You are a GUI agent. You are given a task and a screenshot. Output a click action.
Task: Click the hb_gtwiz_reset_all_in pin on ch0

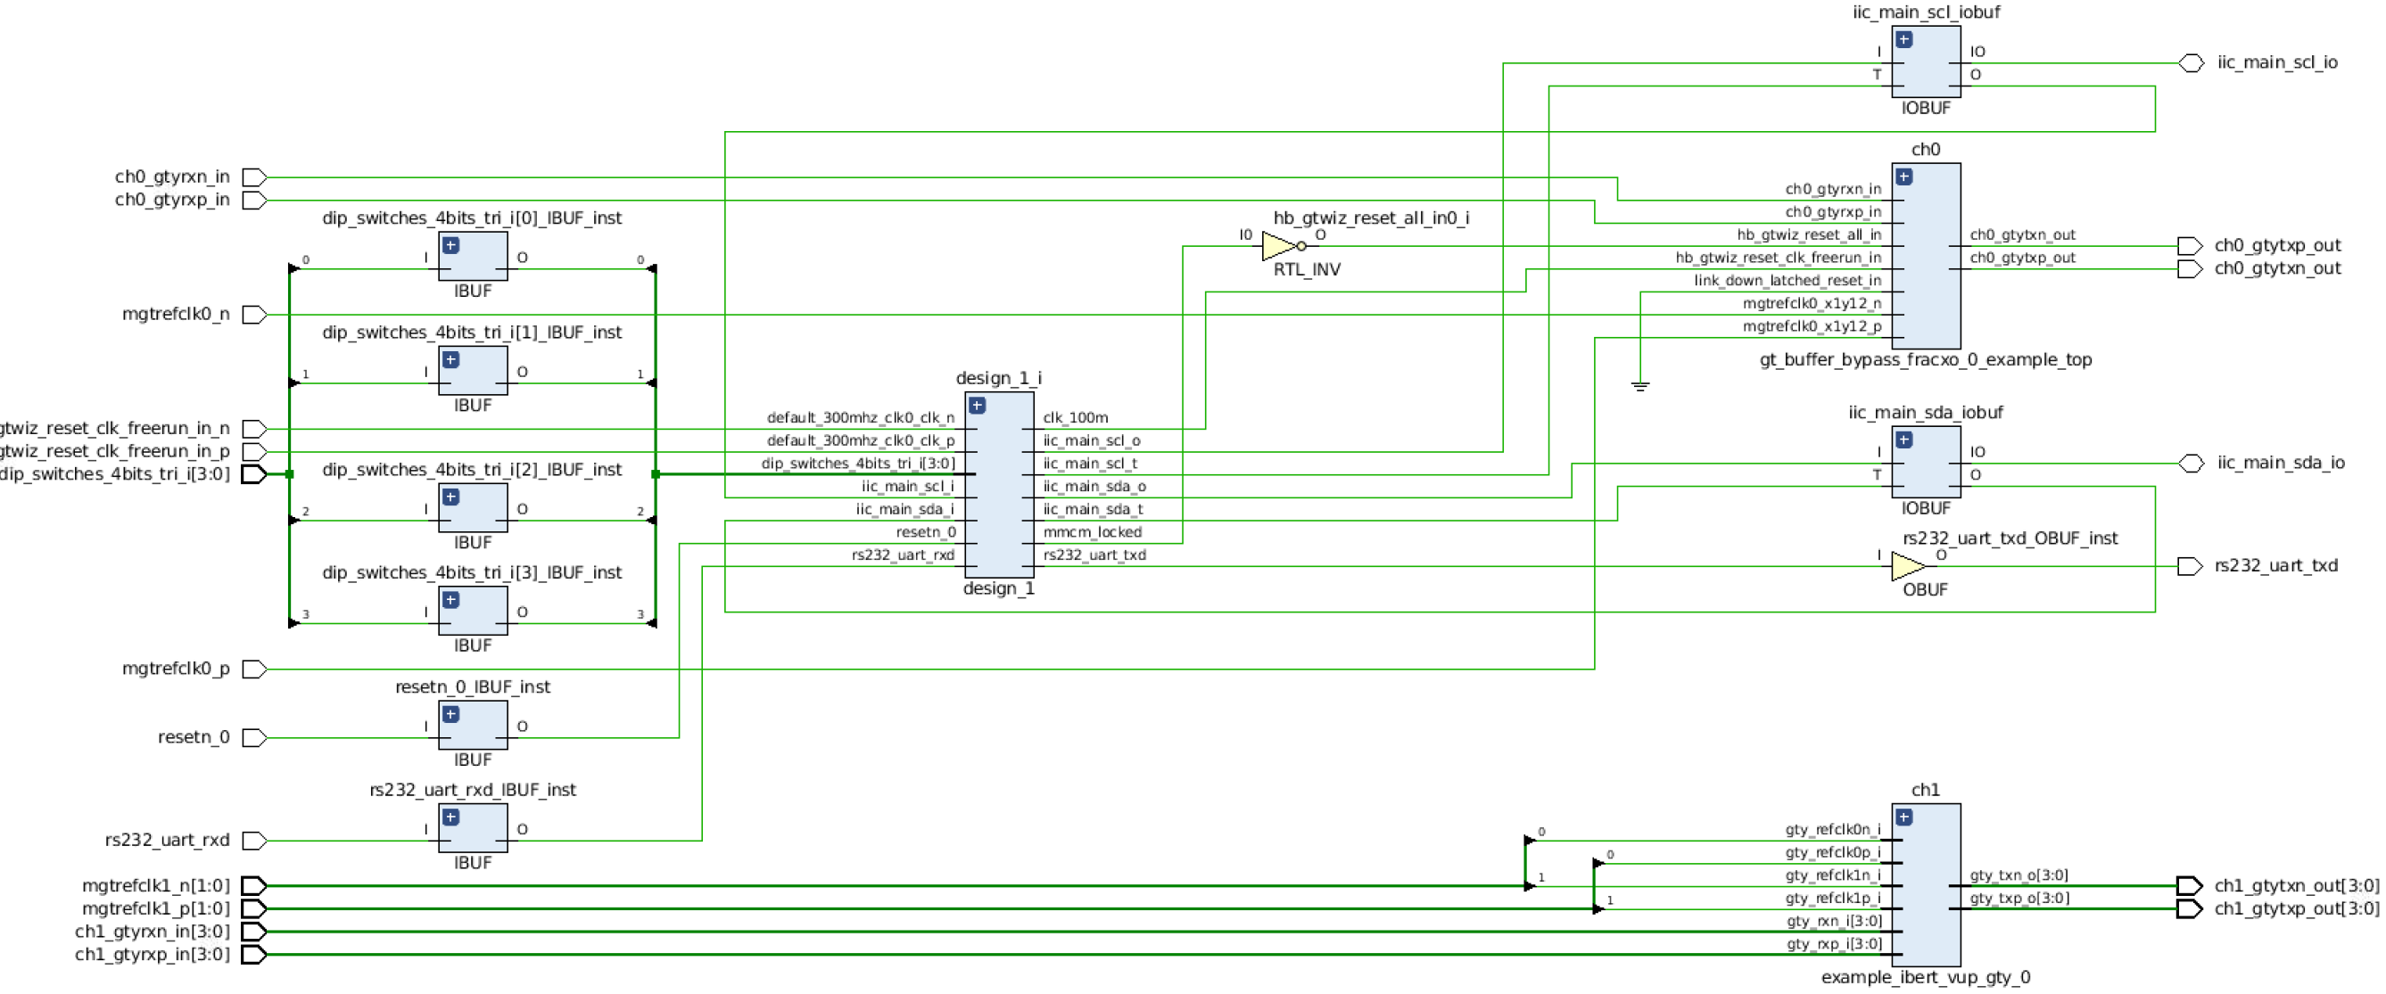point(1809,235)
